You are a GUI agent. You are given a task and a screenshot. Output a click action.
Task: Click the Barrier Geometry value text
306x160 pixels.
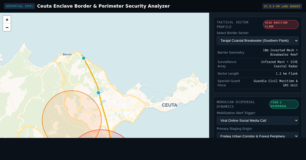280,52
